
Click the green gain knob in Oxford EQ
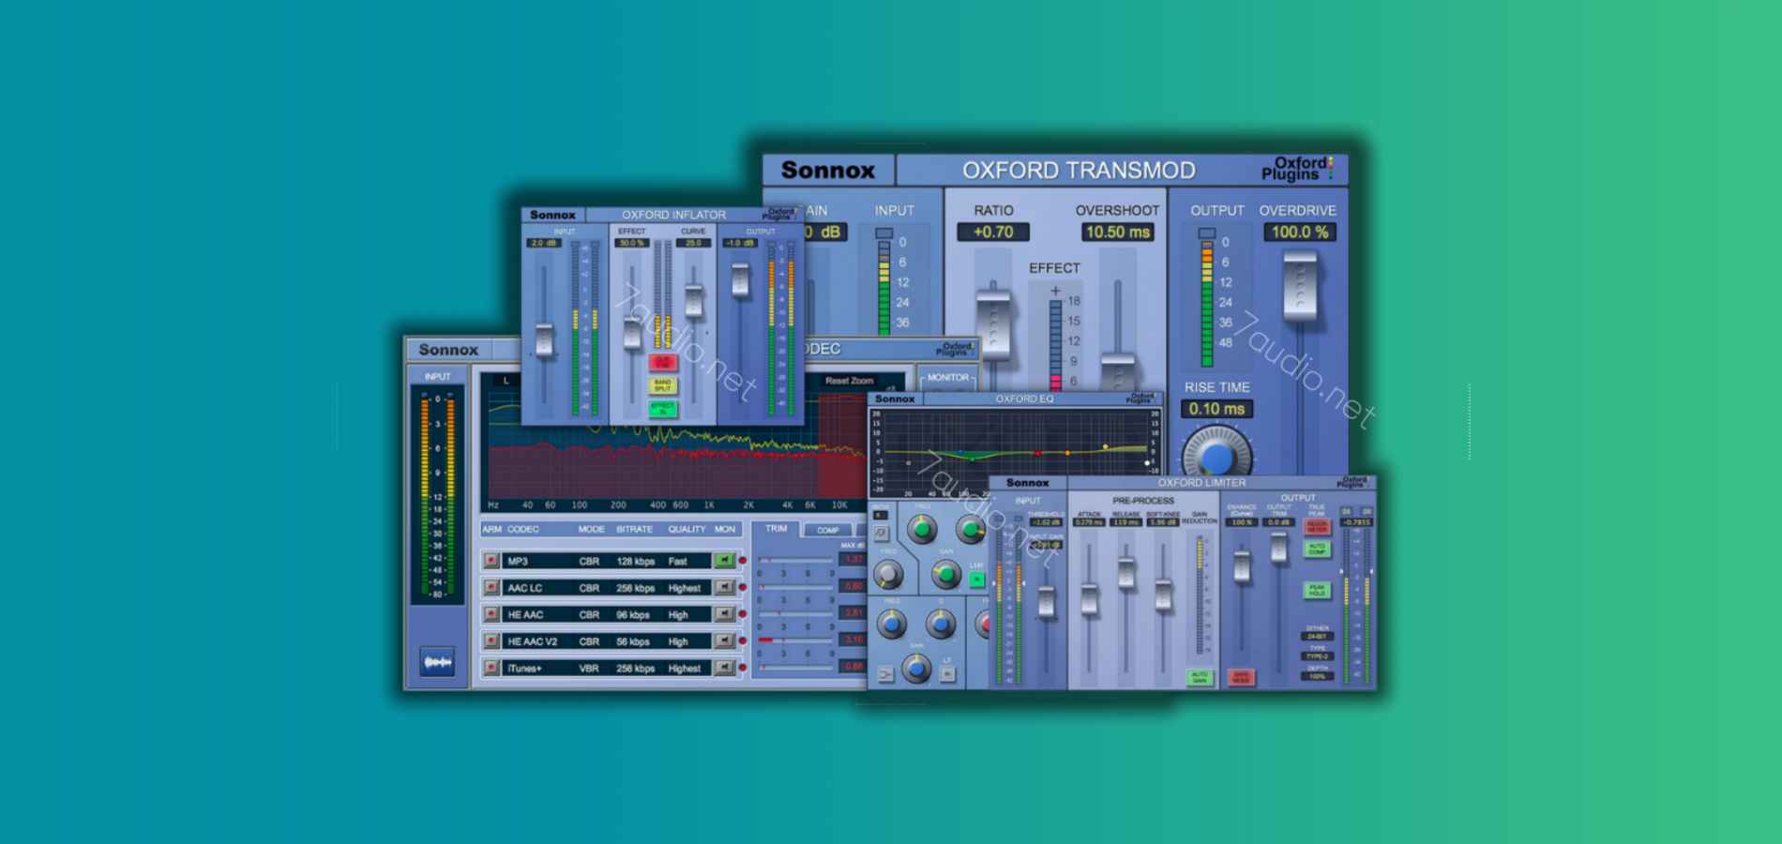pos(946,574)
